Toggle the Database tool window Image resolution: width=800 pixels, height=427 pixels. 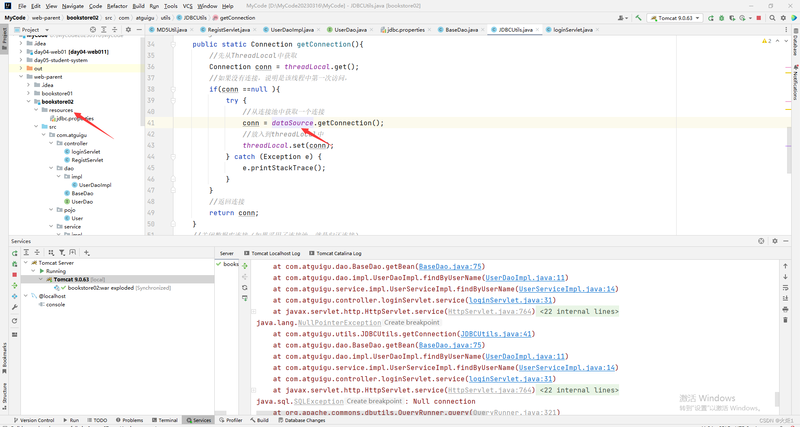coord(795,42)
